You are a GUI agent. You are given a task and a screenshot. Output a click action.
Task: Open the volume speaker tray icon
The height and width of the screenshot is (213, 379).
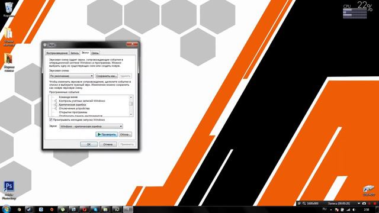[354, 209]
